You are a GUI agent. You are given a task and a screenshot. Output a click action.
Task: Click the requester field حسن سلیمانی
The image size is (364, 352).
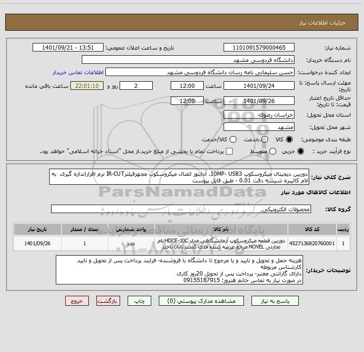pos(200,72)
